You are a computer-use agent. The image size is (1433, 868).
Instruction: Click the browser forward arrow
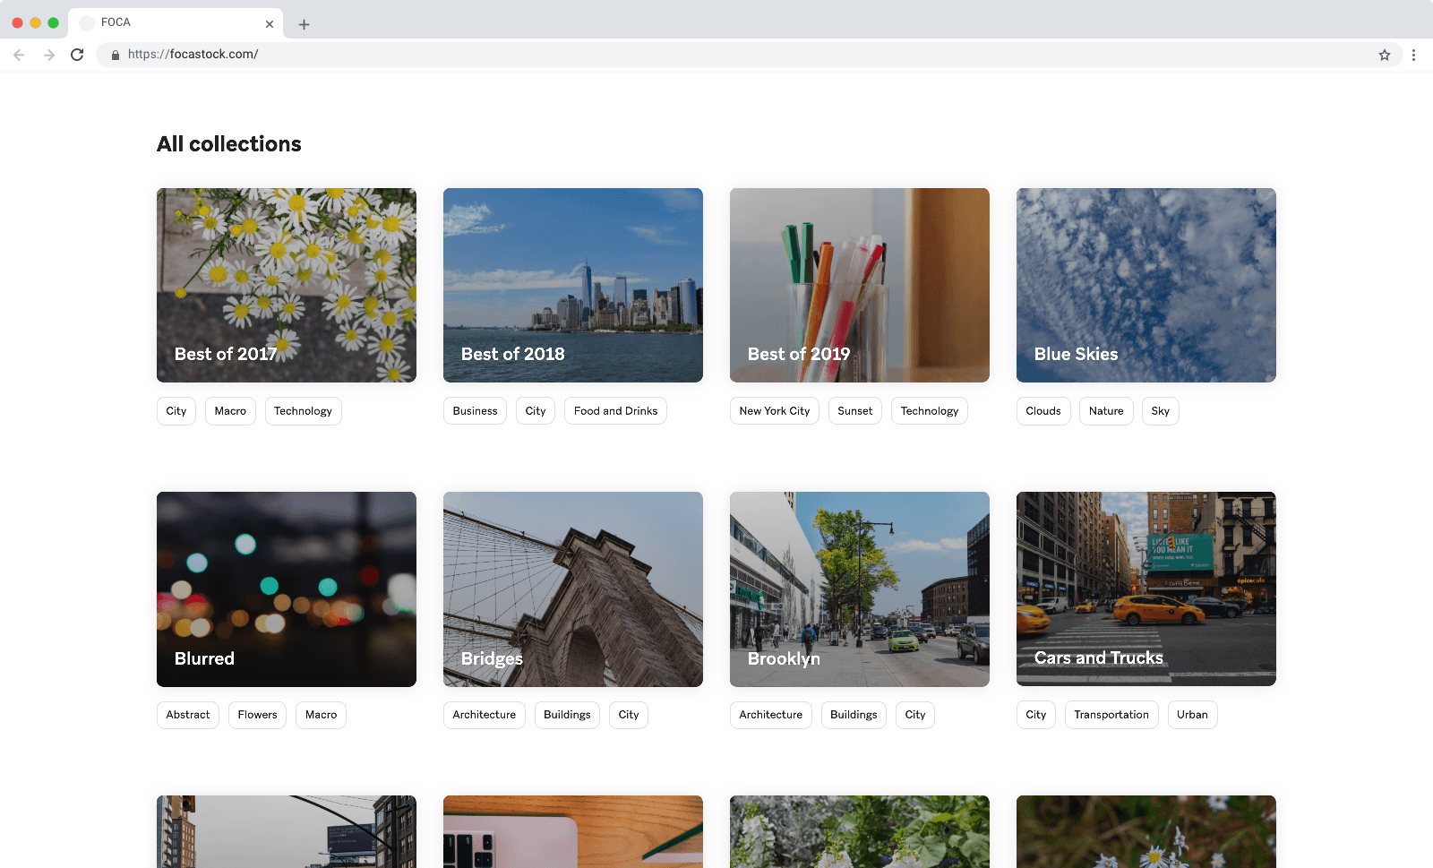pyautogui.click(x=49, y=55)
